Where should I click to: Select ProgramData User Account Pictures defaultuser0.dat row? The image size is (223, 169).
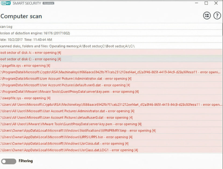pyautogui.click(x=111, y=85)
